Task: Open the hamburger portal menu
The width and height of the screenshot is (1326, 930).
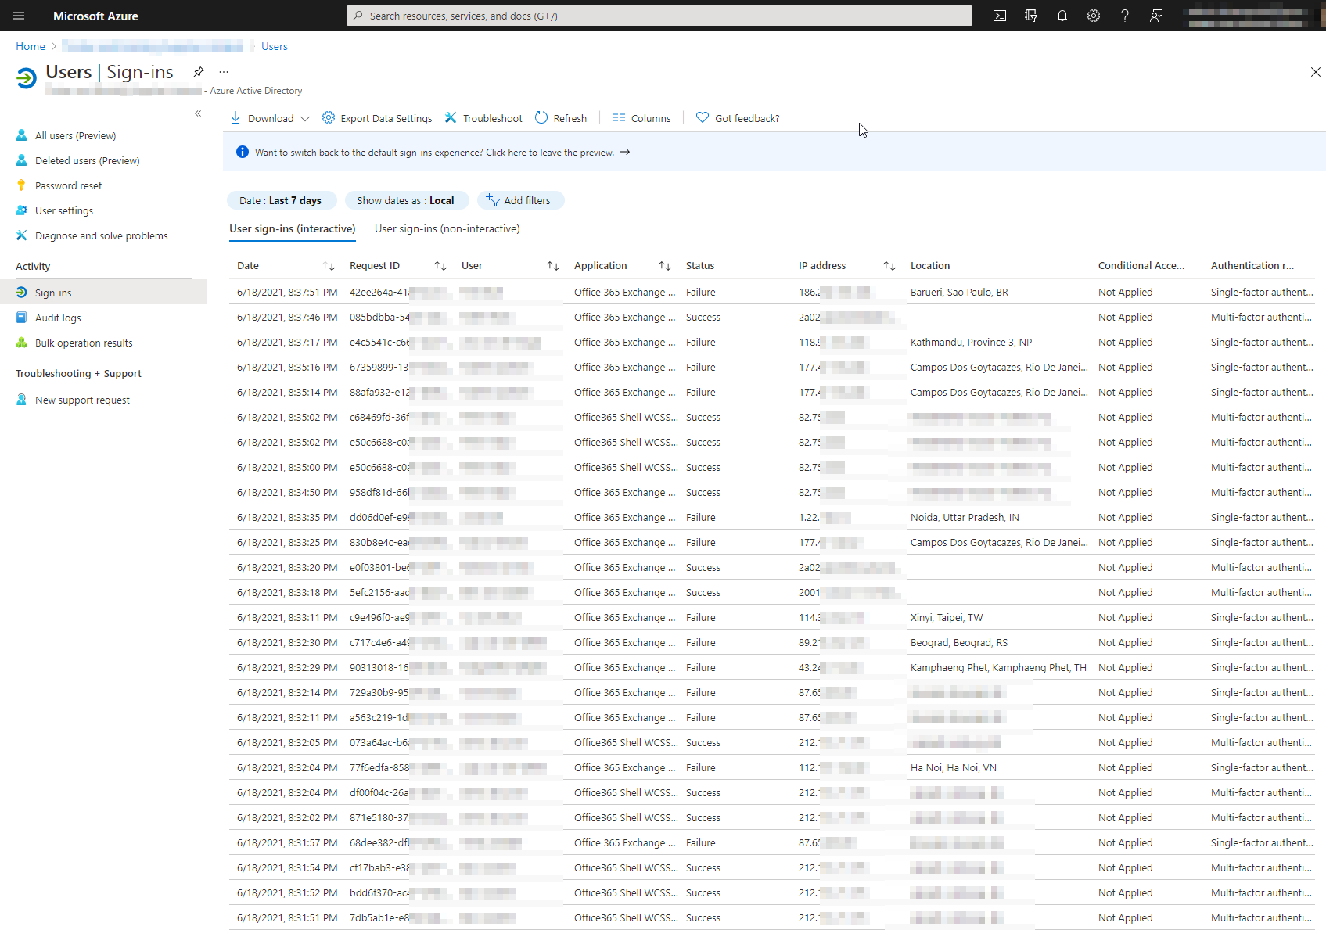Action: pos(19,16)
